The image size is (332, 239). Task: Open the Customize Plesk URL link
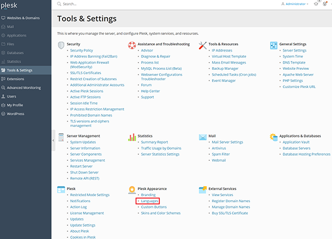tap(299, 87)
